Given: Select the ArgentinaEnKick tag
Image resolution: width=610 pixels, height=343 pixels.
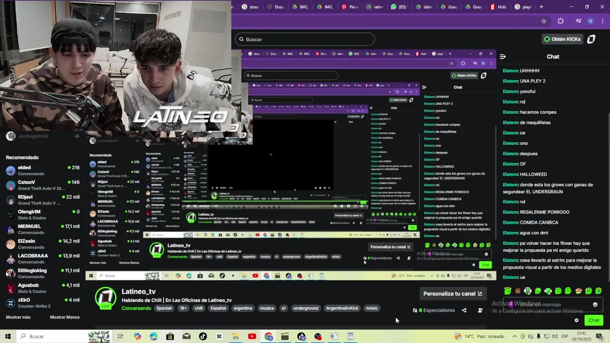Looking at the screenshot, I should tap(342, 308).
